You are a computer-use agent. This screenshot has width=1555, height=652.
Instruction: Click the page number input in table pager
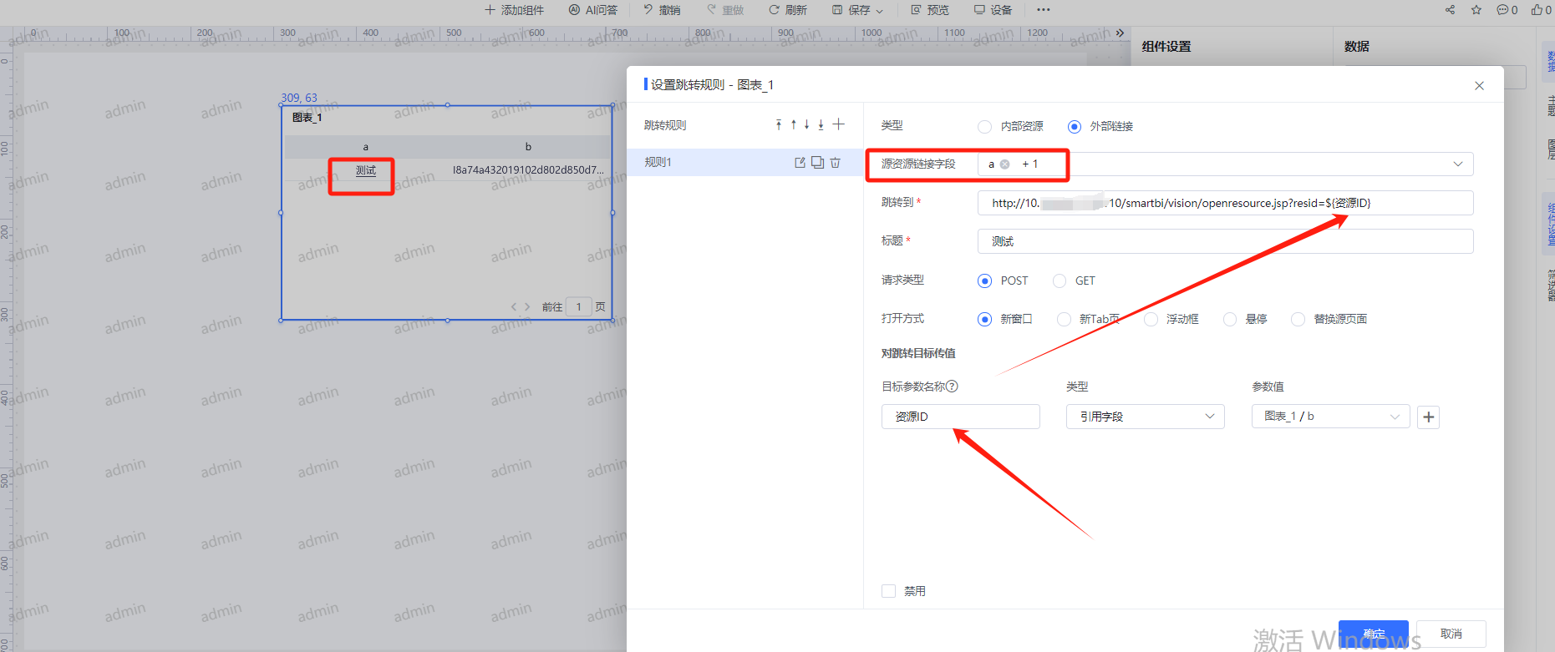point(578,307)
